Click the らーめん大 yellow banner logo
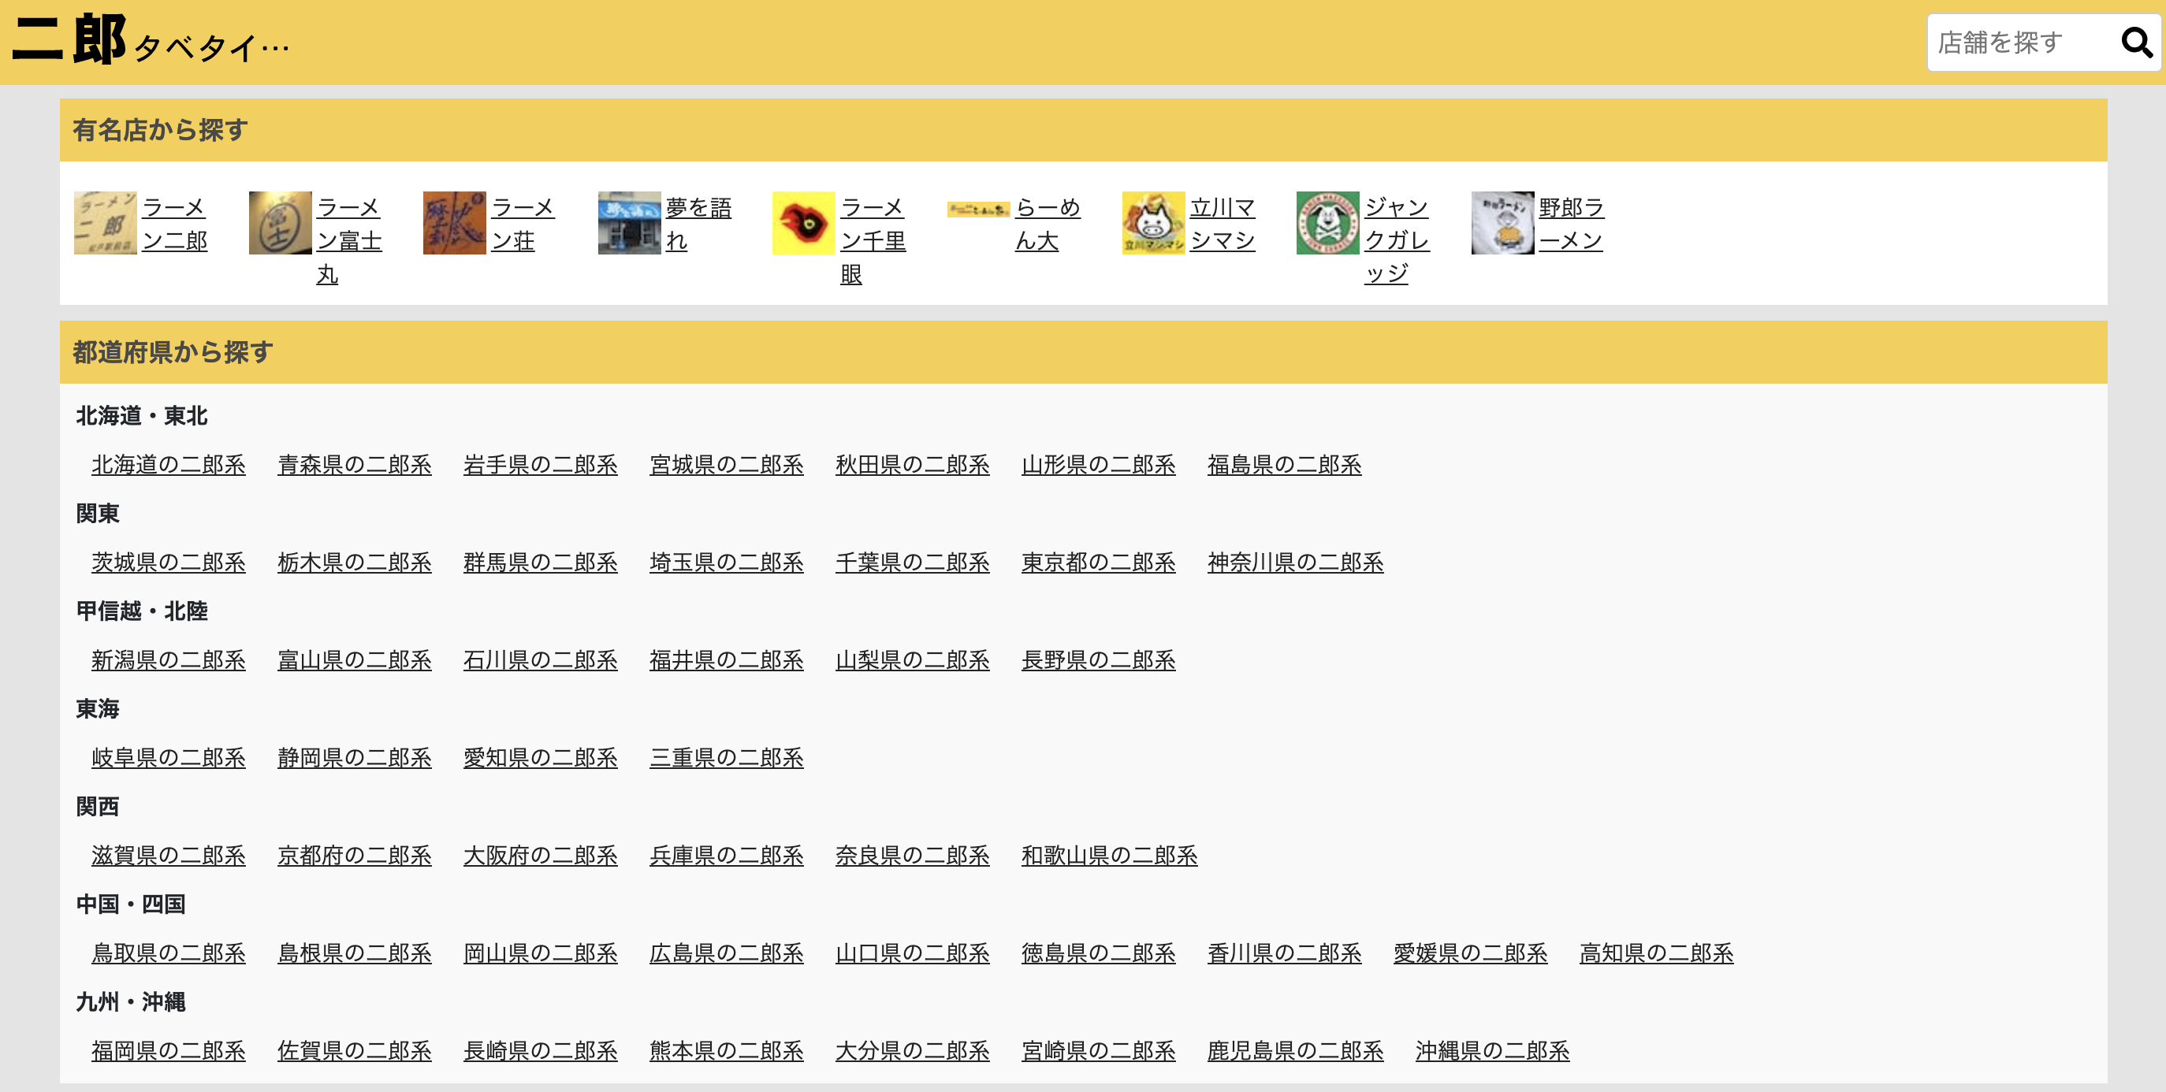 click(x=978, y=210)
